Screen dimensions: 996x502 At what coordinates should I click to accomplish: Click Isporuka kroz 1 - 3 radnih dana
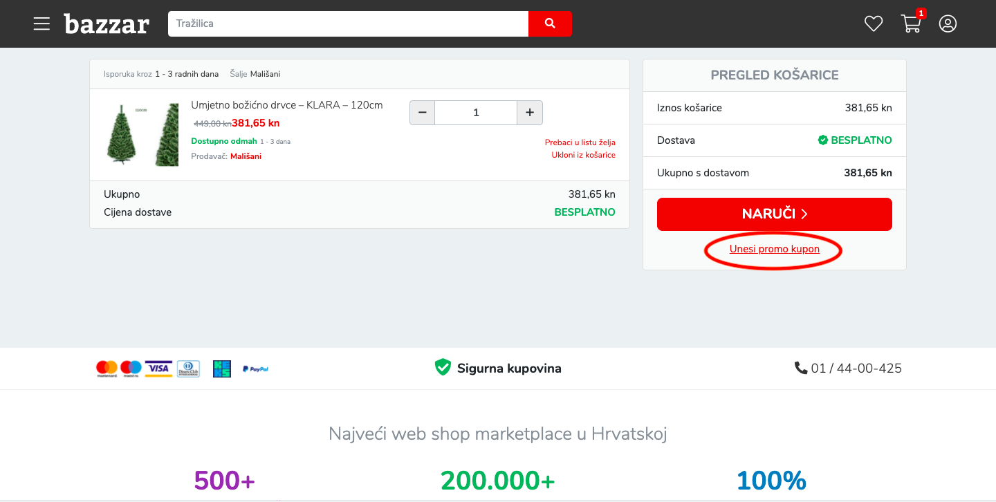click(161, 74)
